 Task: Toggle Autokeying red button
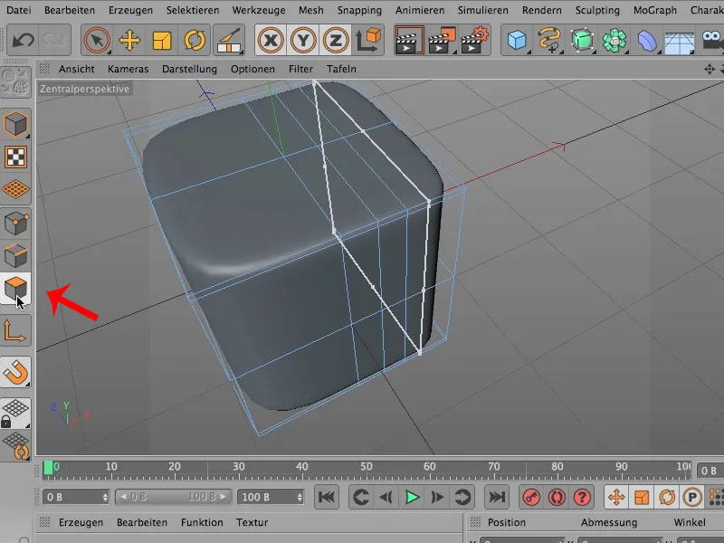557,497
